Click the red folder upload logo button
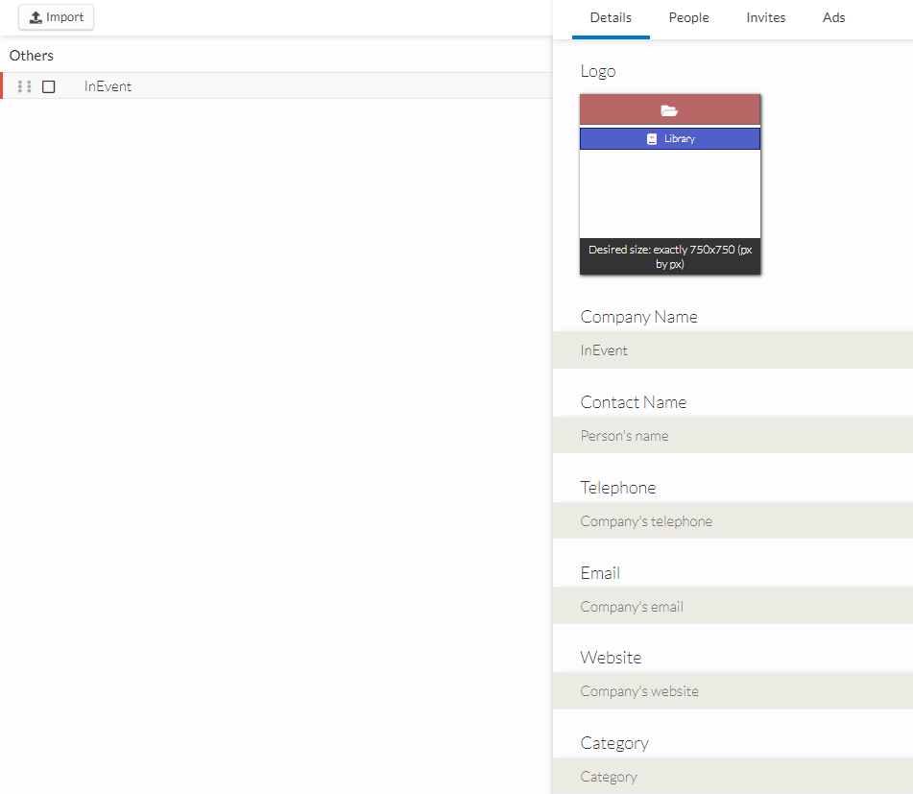 pos(669,109)
